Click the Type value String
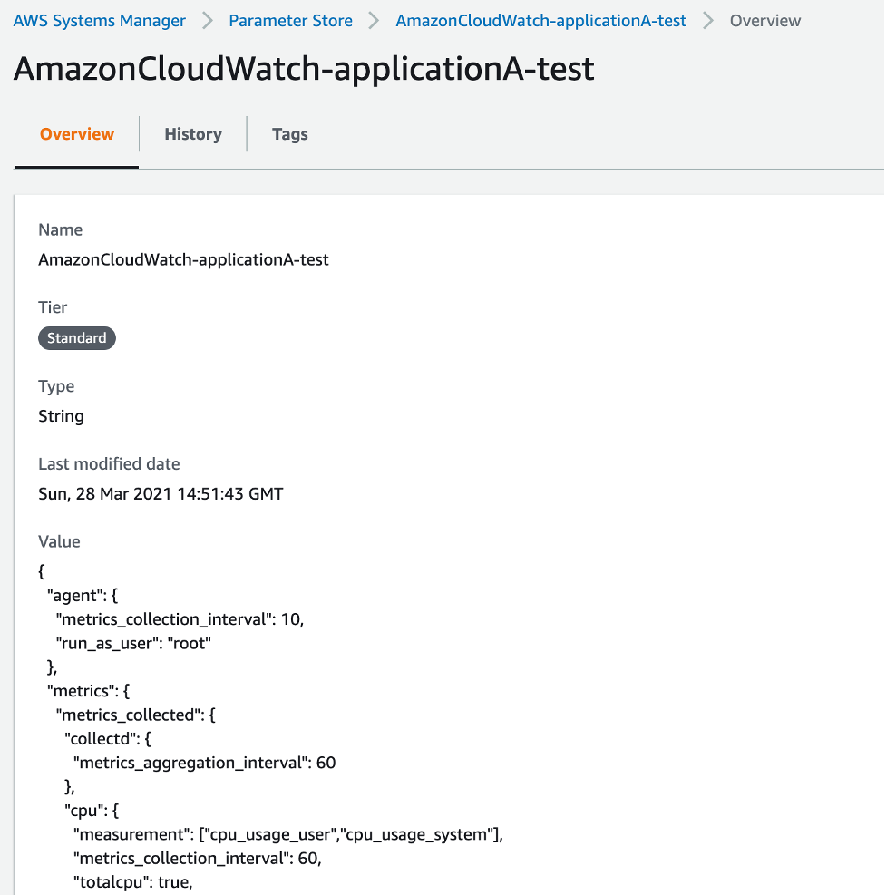Viewport: 886px width, 895px height. click(61, 415)
